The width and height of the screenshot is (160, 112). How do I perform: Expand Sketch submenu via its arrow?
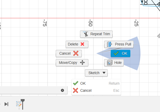coord(104,73)
